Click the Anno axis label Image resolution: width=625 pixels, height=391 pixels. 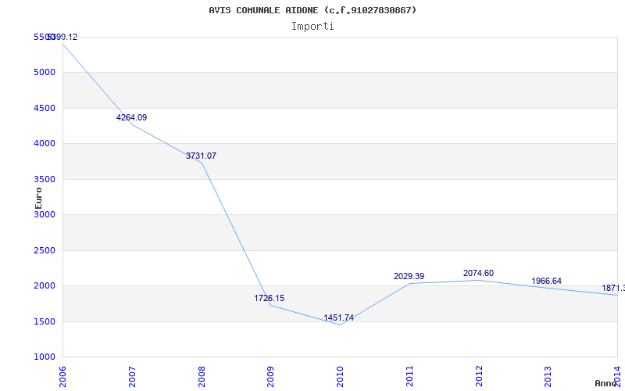(605, 383)
